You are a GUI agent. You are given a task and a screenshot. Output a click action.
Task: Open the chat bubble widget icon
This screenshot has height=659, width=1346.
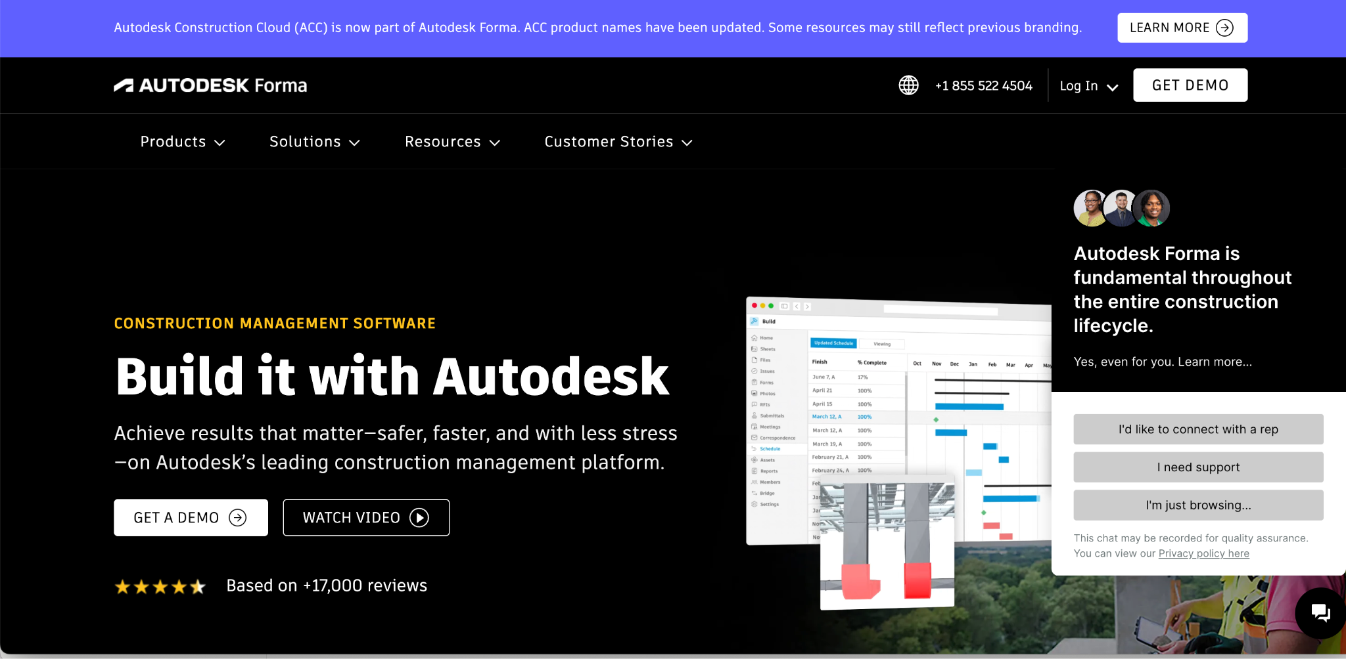point(1320,613)
